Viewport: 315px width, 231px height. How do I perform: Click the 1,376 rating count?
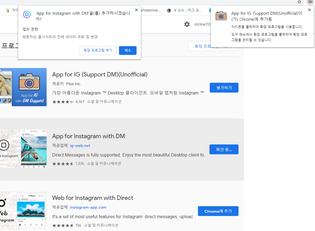[80, 163]
